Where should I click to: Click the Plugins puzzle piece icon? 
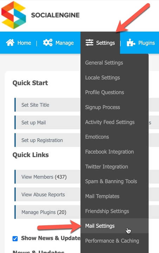131,43
